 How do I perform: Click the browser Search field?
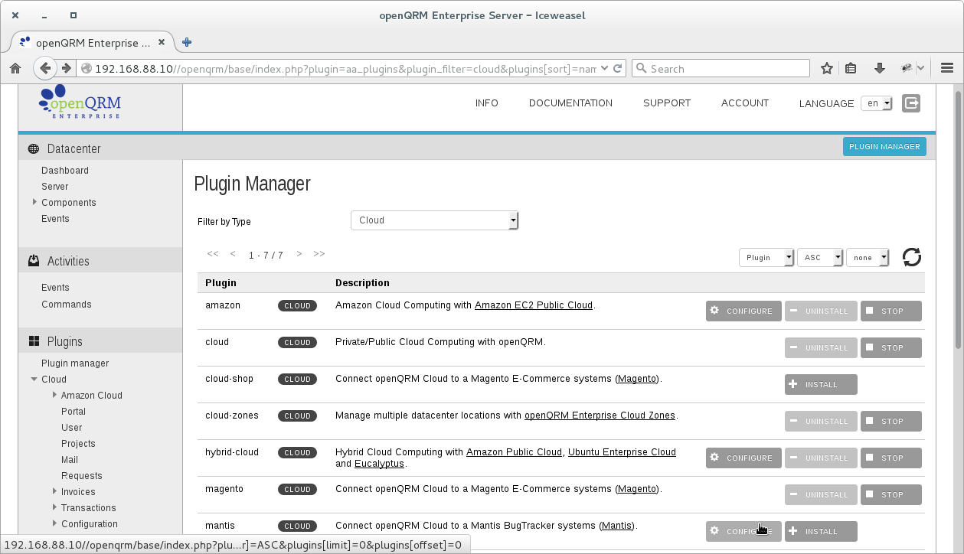pyautogui.click(x=721, y=68)
